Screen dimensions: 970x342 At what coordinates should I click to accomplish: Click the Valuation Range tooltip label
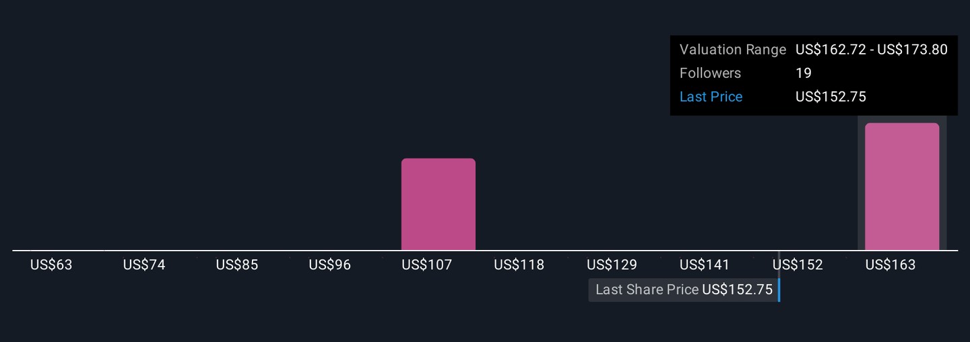733,50
